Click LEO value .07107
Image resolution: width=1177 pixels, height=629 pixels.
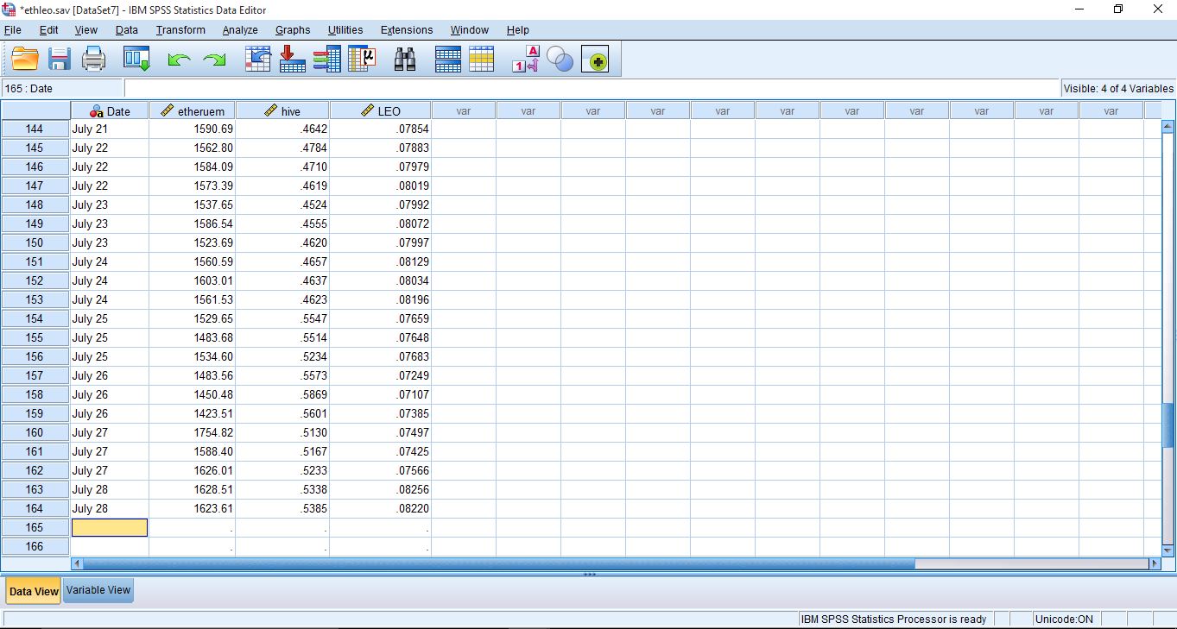point(381,394)
